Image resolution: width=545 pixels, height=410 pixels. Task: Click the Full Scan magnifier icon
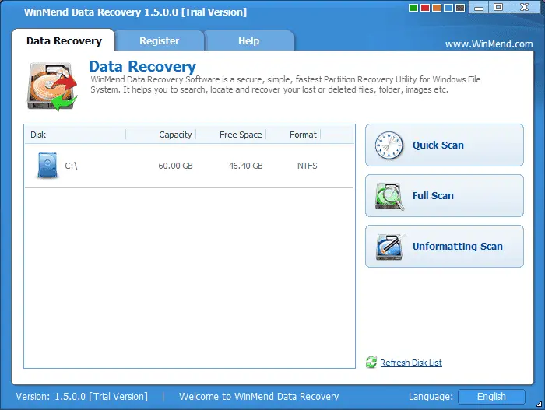[x=390, y=196]
